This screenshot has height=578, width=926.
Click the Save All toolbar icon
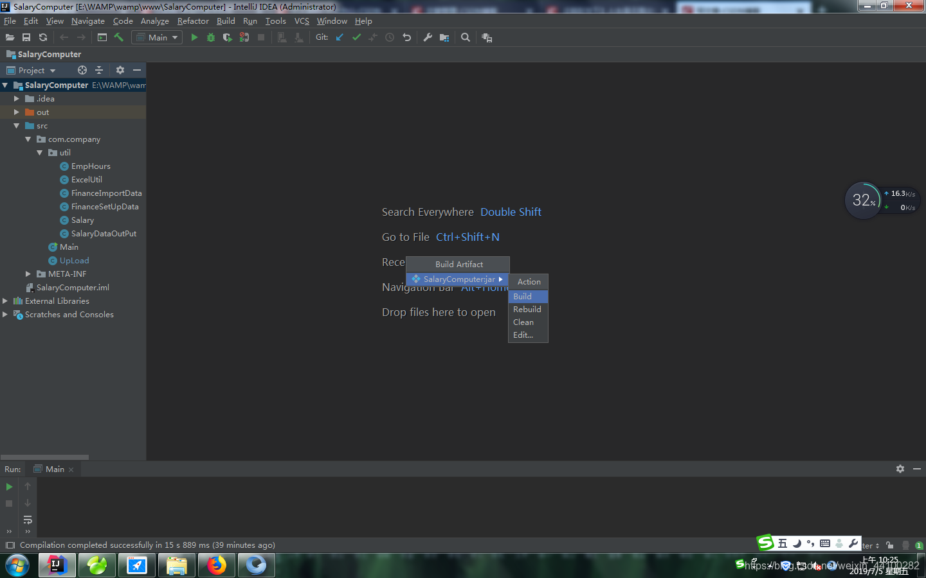click(26, 37)
